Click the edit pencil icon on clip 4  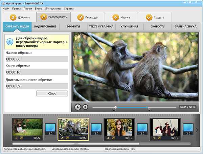tap(159, 138)
